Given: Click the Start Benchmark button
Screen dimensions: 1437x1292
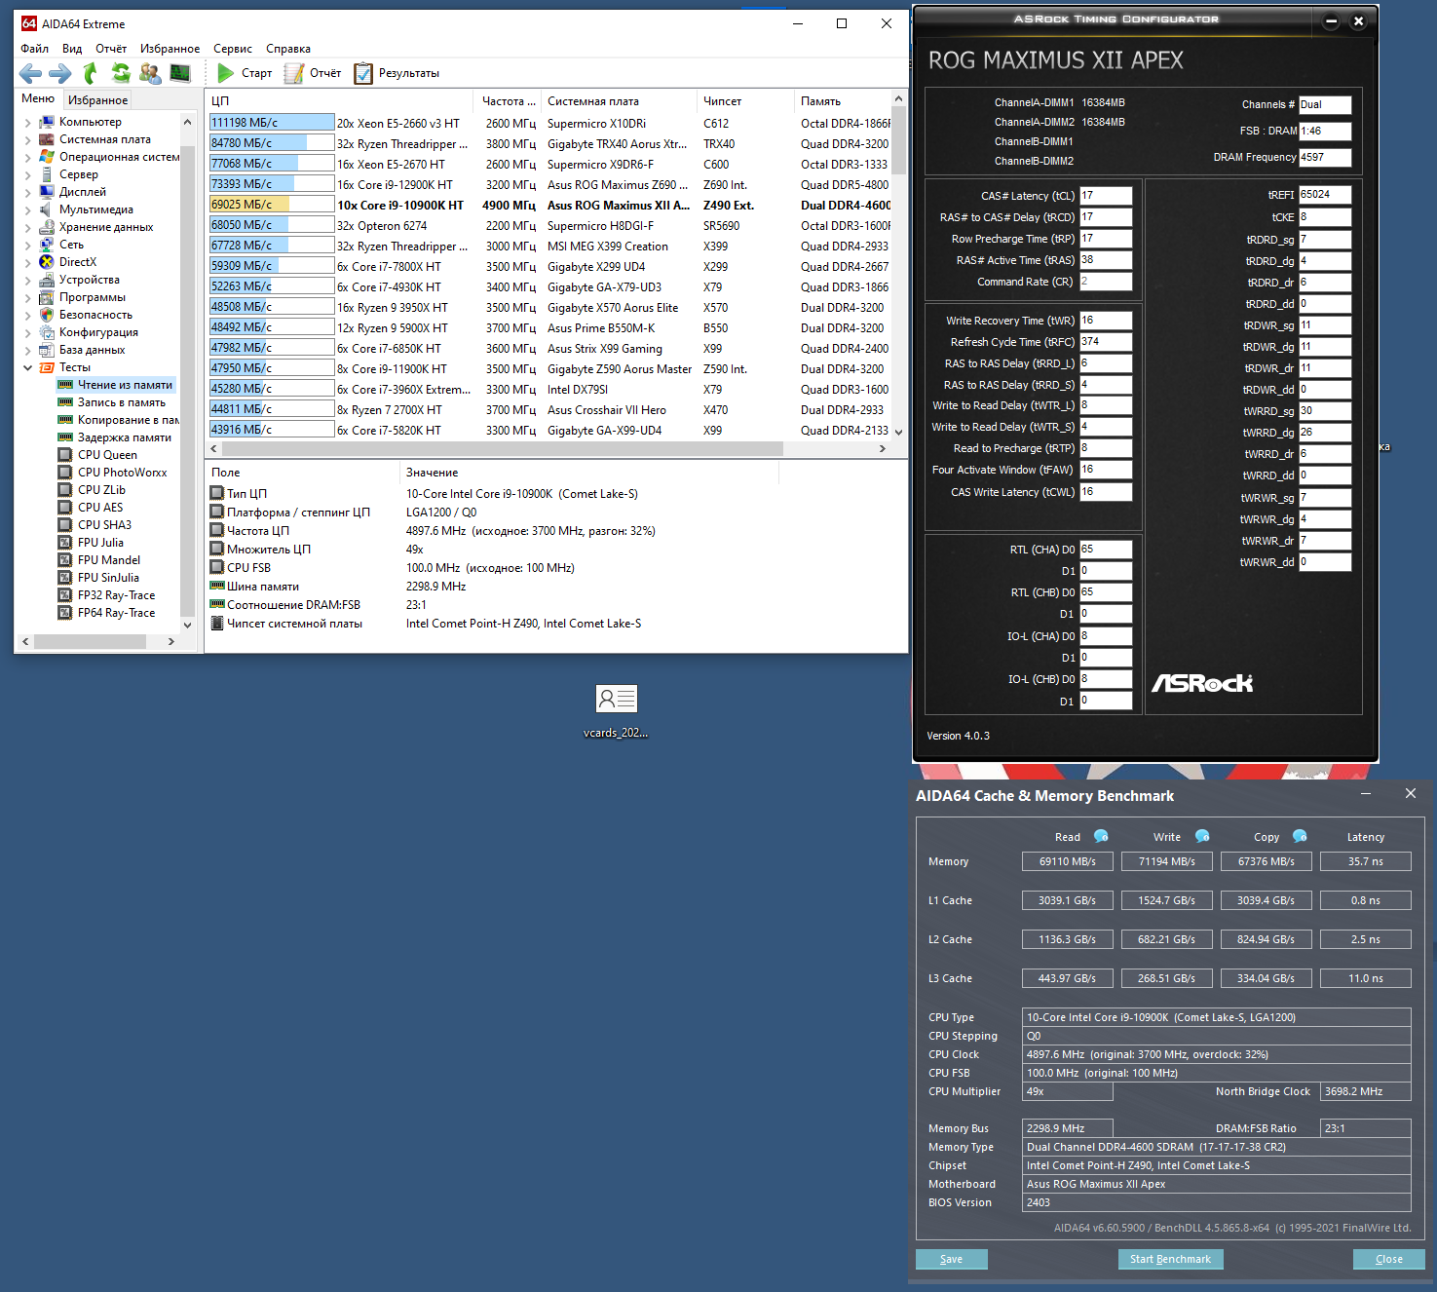Looking at the screenshot, I should pyautogui.click(x=1170, y=1259).
